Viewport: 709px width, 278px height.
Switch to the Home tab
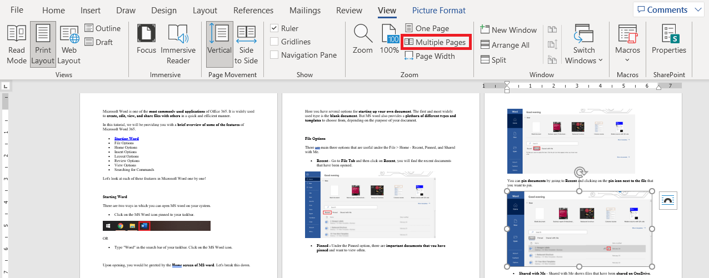[53, 11]
